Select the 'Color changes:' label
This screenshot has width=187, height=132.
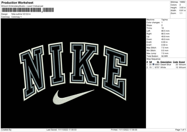tap(153, 22)
